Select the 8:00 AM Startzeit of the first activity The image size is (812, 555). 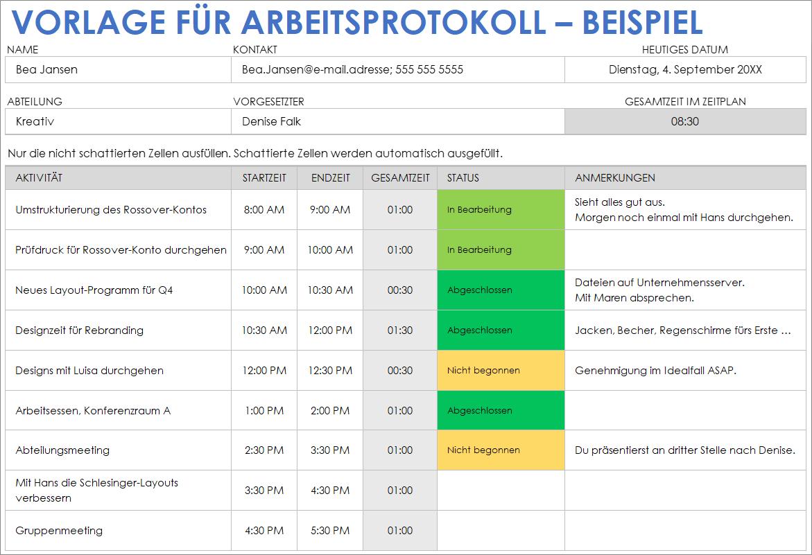tap(264, 209)
